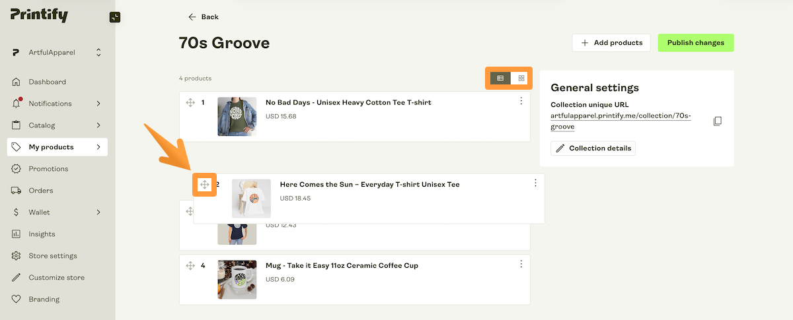Open the options menu for No Bad Days

click(521, 101)
